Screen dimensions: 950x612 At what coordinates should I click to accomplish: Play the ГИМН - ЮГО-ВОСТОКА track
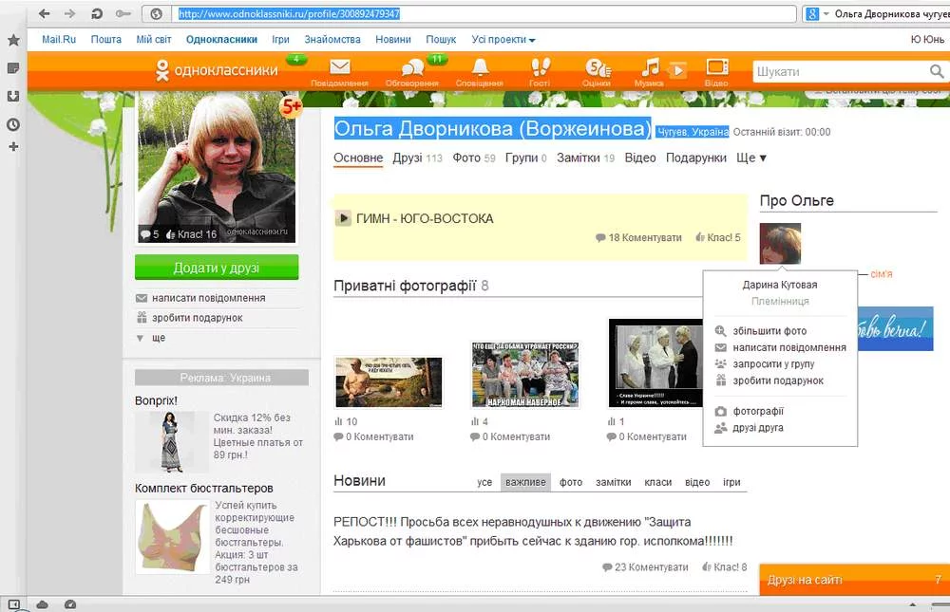[343, 218]
